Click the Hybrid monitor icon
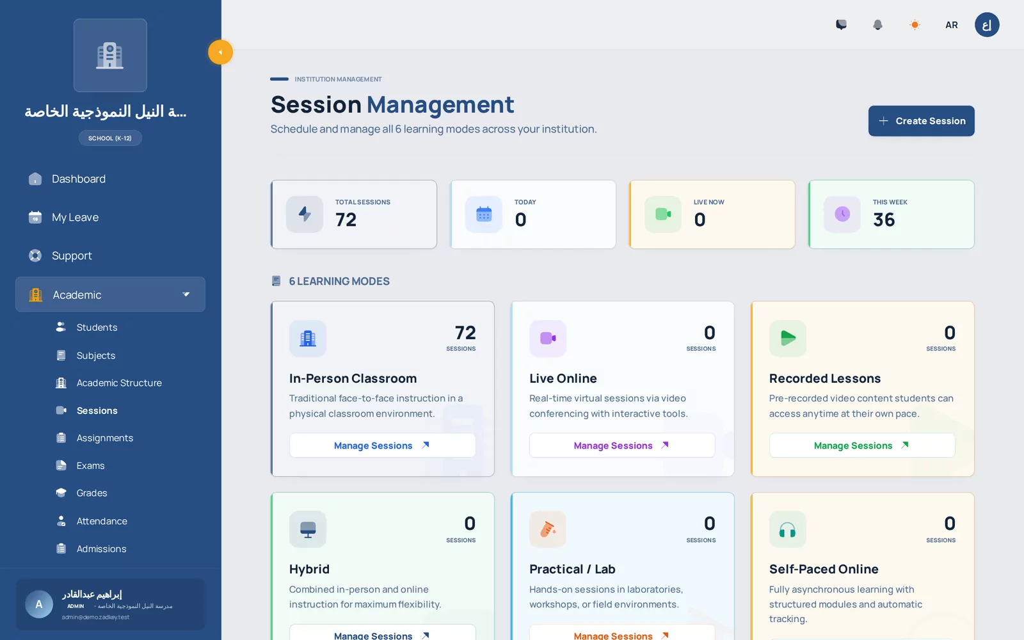The height and width of the screenshot is (640, 1024). (x=308, y=529)
